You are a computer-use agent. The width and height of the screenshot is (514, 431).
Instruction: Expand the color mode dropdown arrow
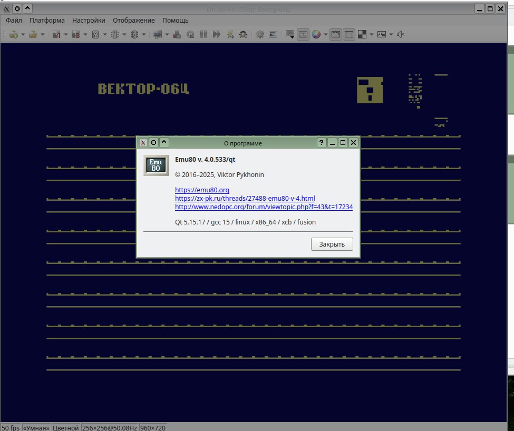[x=326, y=35]
